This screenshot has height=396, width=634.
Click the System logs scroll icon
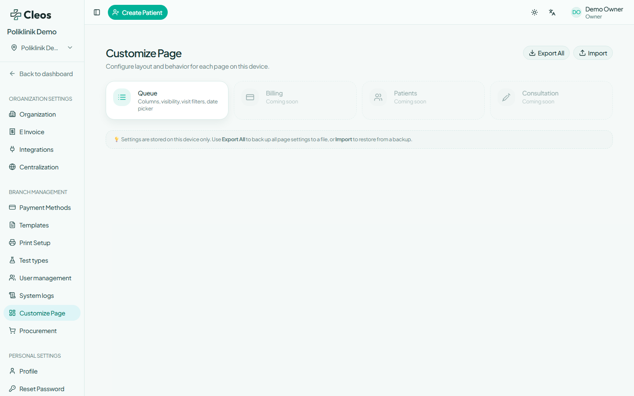coord(12,295)
